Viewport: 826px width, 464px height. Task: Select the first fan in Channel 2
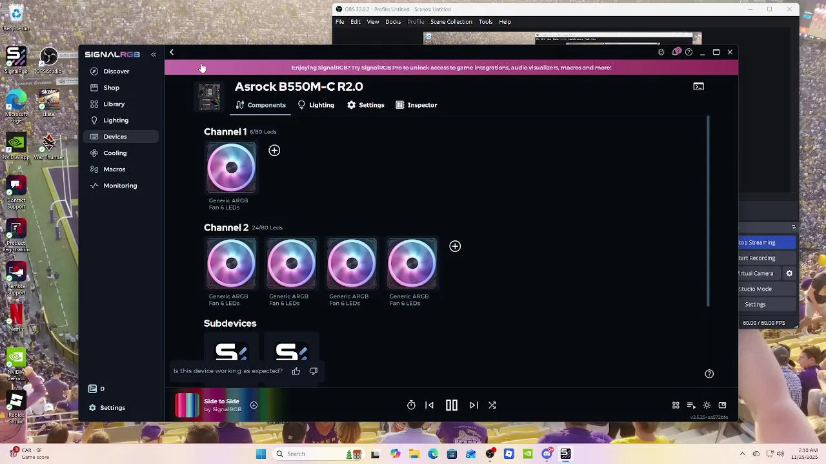tap(231, 264)
